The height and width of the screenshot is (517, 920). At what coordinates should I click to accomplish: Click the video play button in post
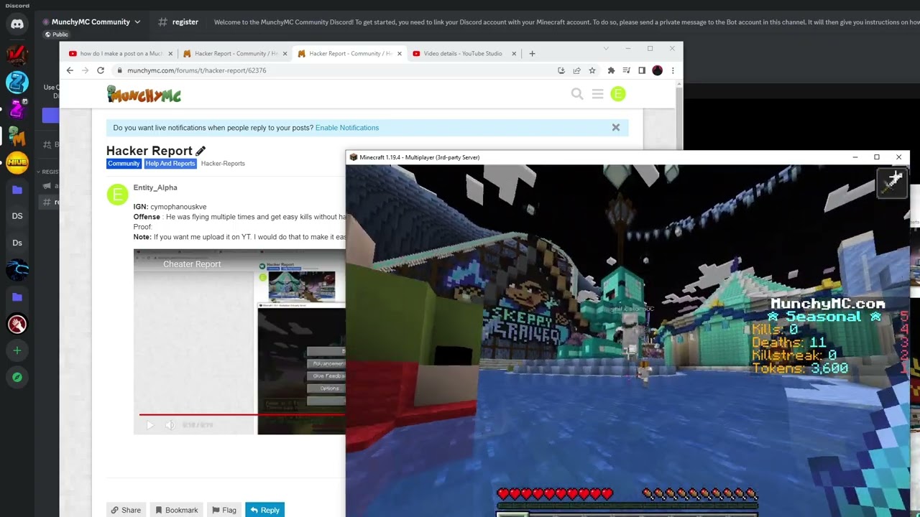point(149,425)
